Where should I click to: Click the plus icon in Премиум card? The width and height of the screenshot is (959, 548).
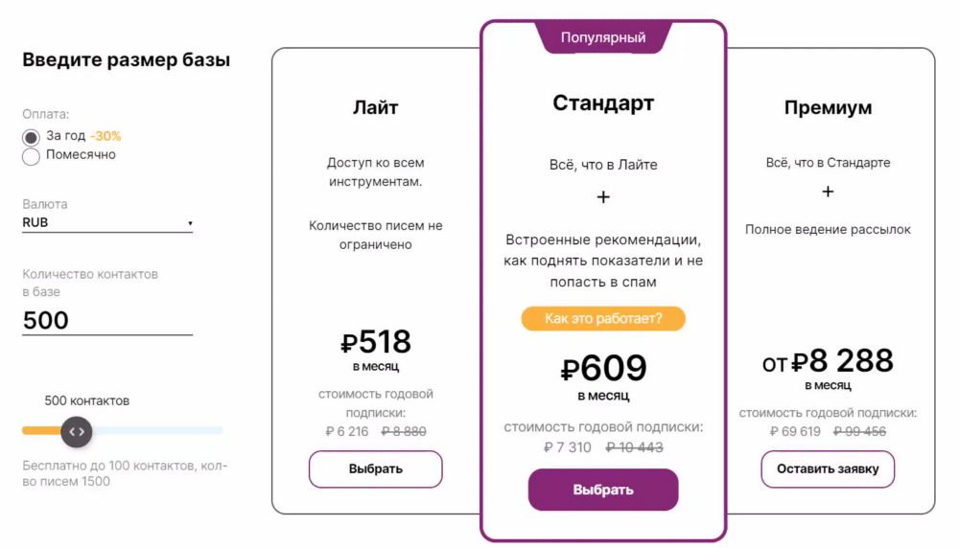pos(828,192)
